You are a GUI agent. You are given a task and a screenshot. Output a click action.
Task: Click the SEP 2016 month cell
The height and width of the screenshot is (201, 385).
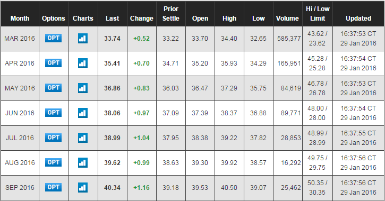pos(20,188)
